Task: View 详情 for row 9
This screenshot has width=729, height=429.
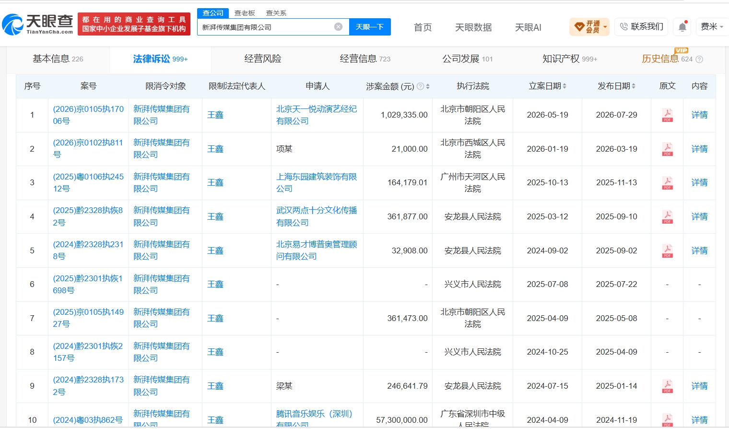Action: coord(699,386)
